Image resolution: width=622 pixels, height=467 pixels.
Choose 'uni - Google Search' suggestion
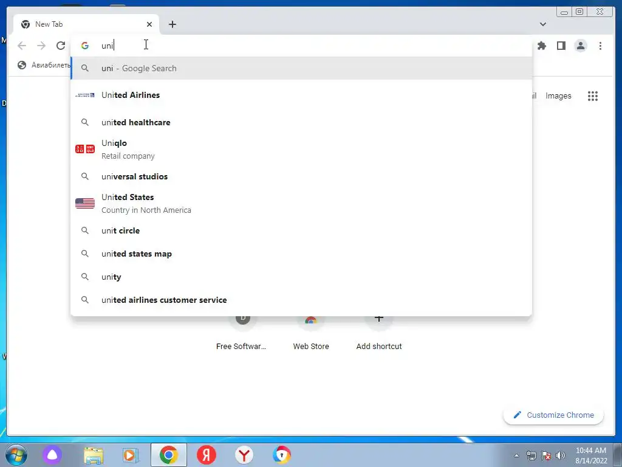(x=301, y=68)
